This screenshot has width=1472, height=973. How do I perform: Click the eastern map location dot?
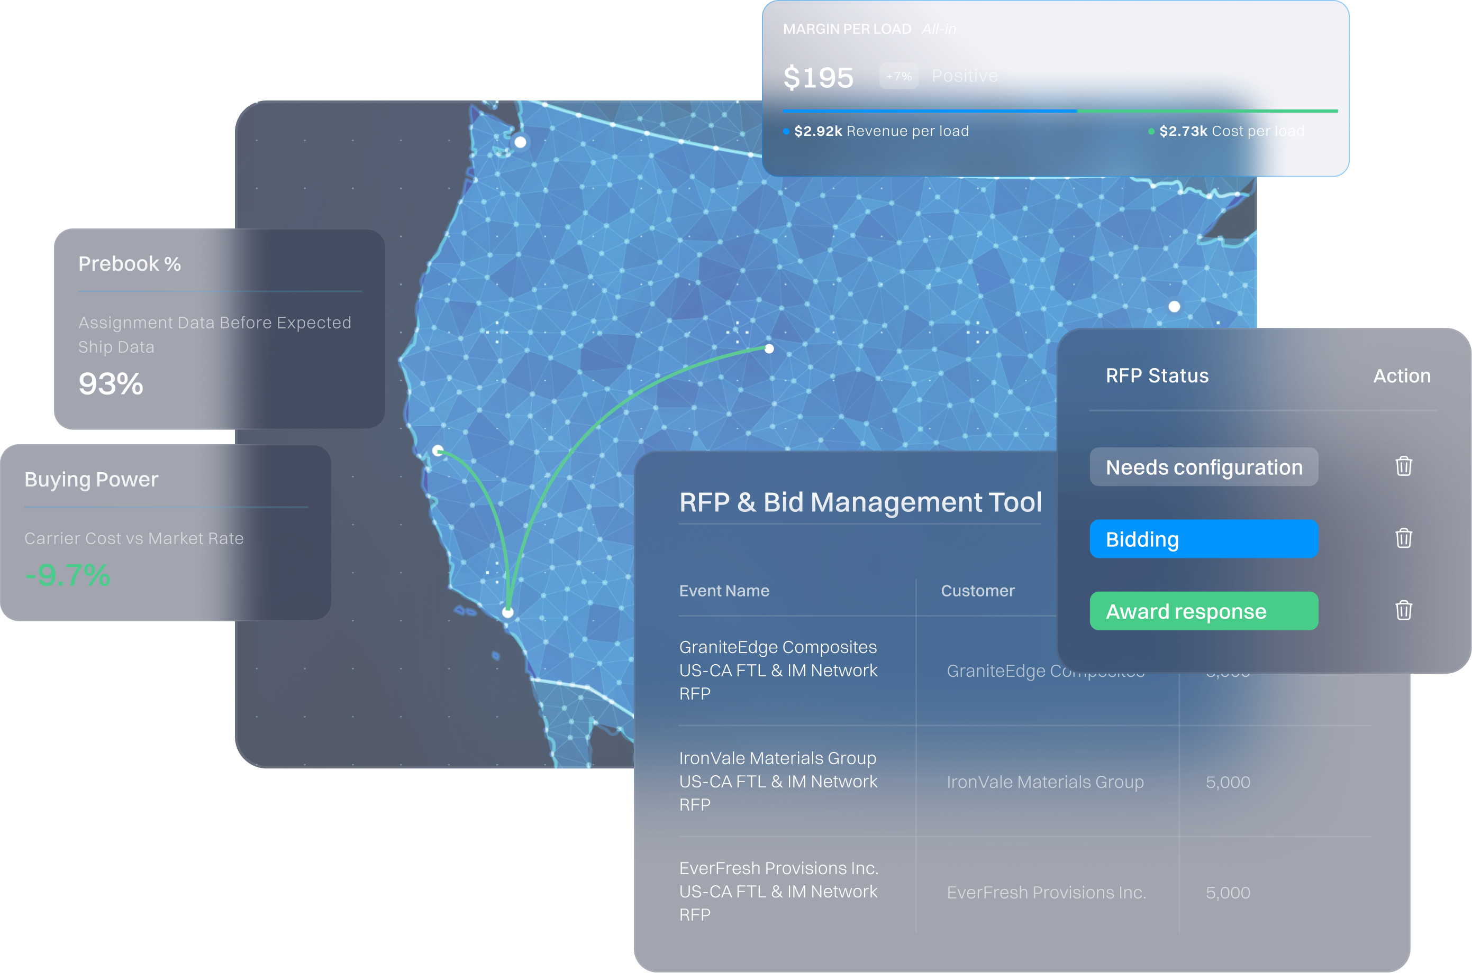[x=1174, y=307]
